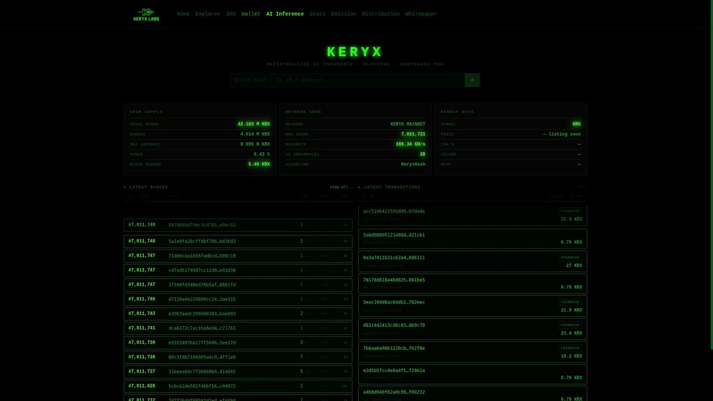Click the 42.183 M KRX total mined value
The width and height of the screenshot is (713, 401).
pos(254,124)
